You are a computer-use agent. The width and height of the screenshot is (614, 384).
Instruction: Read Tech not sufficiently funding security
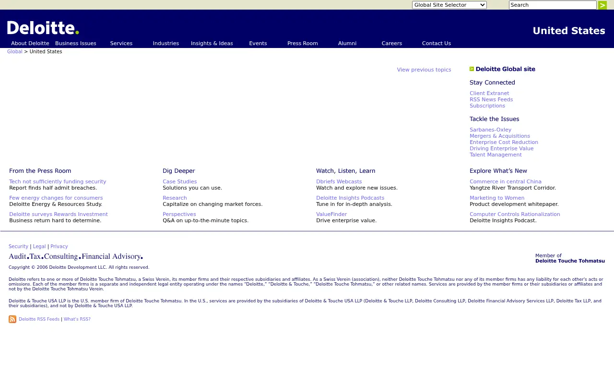(58, 182)
